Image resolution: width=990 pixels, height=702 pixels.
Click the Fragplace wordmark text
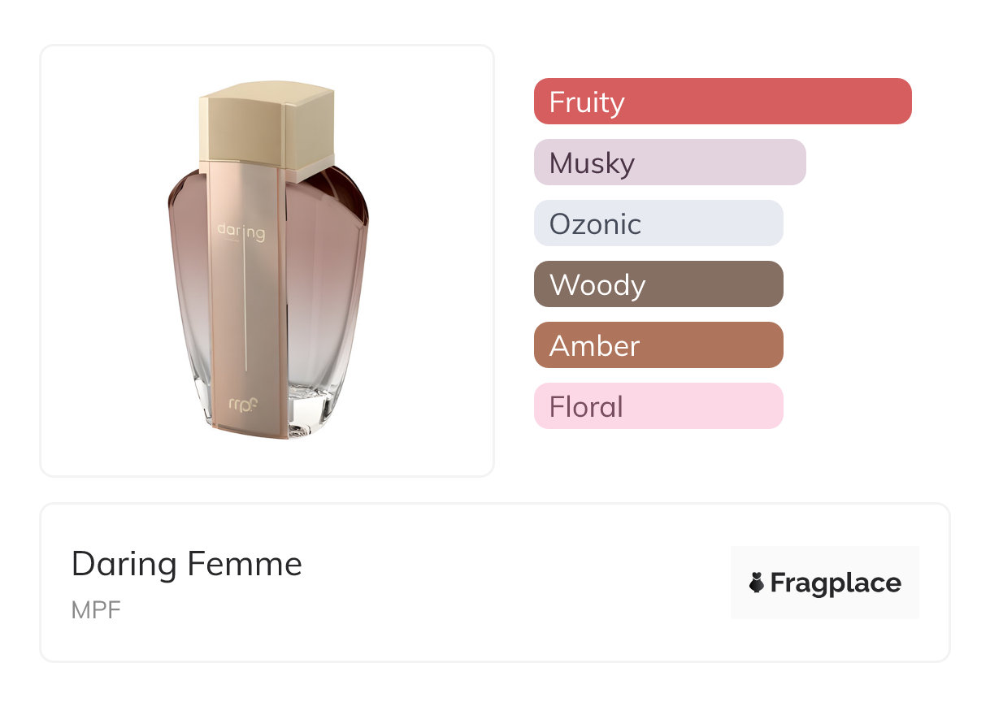pos(836,583)
